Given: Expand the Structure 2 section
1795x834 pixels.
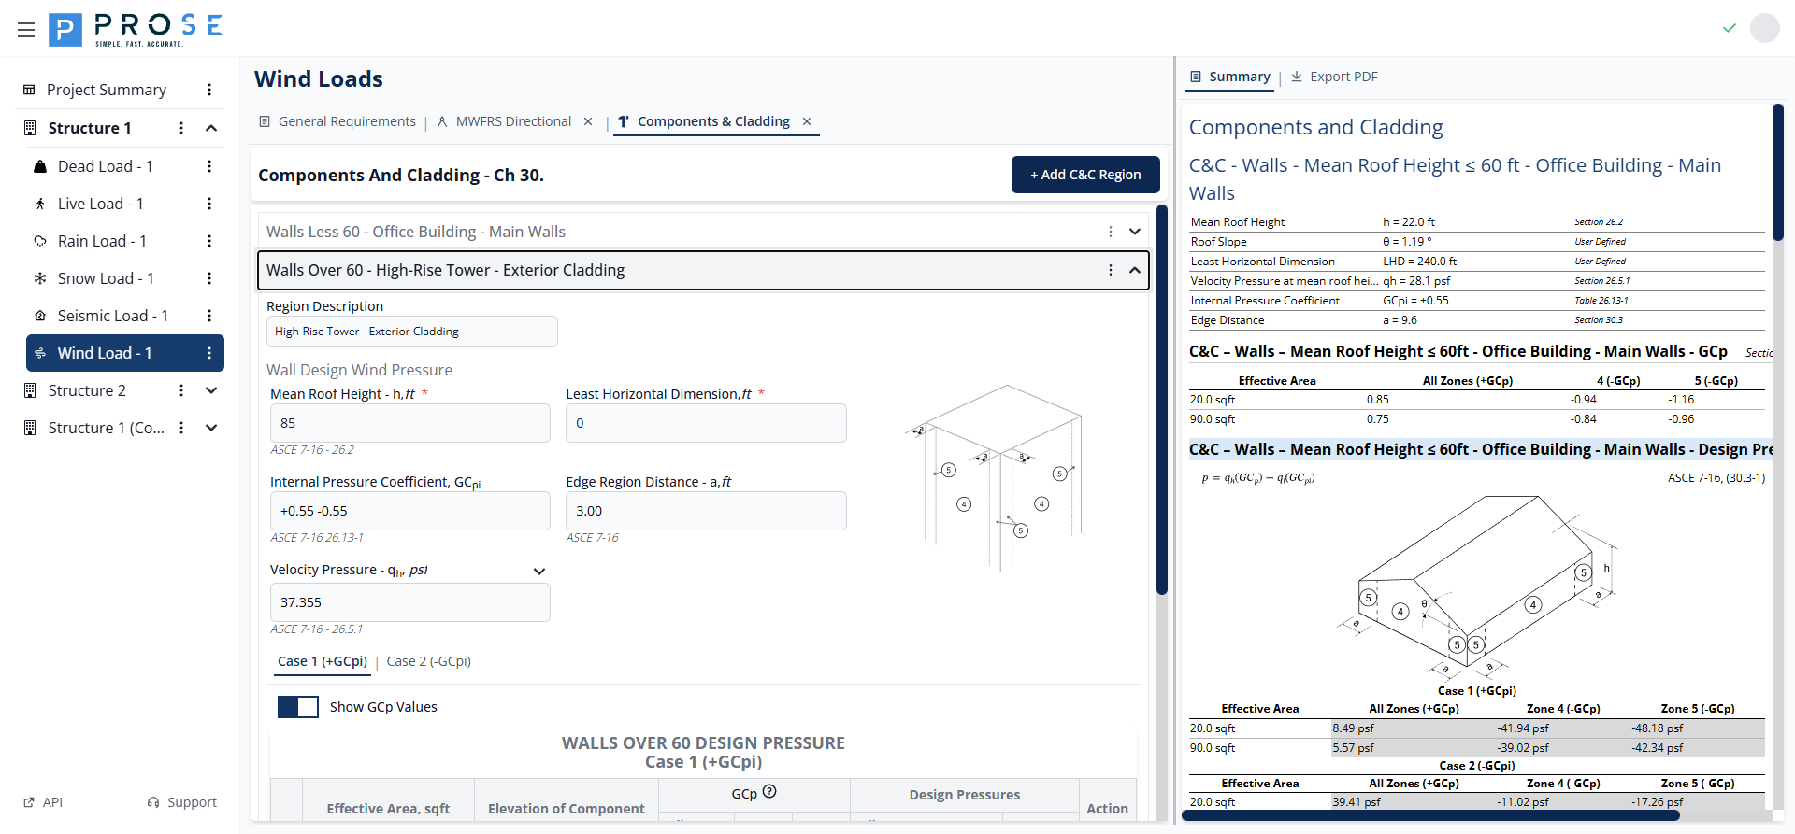Looking at the screenshot, I should tap(211, 390).
